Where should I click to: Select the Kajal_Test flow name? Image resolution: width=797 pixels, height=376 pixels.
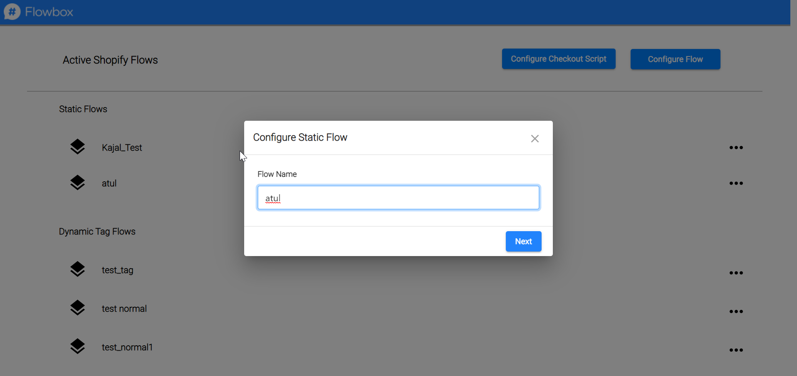pos(122,148)
